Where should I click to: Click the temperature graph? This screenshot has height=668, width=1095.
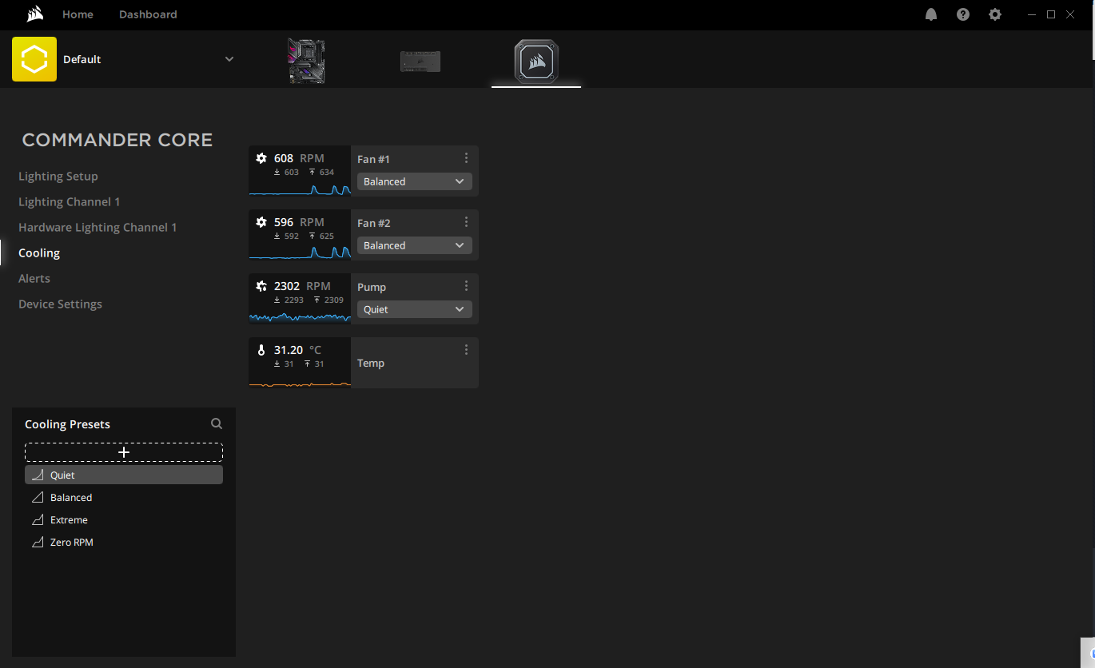(300, 384)
